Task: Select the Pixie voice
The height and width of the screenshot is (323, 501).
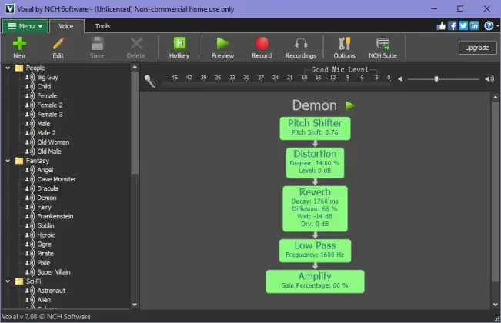Action: [x=43, y=263]
